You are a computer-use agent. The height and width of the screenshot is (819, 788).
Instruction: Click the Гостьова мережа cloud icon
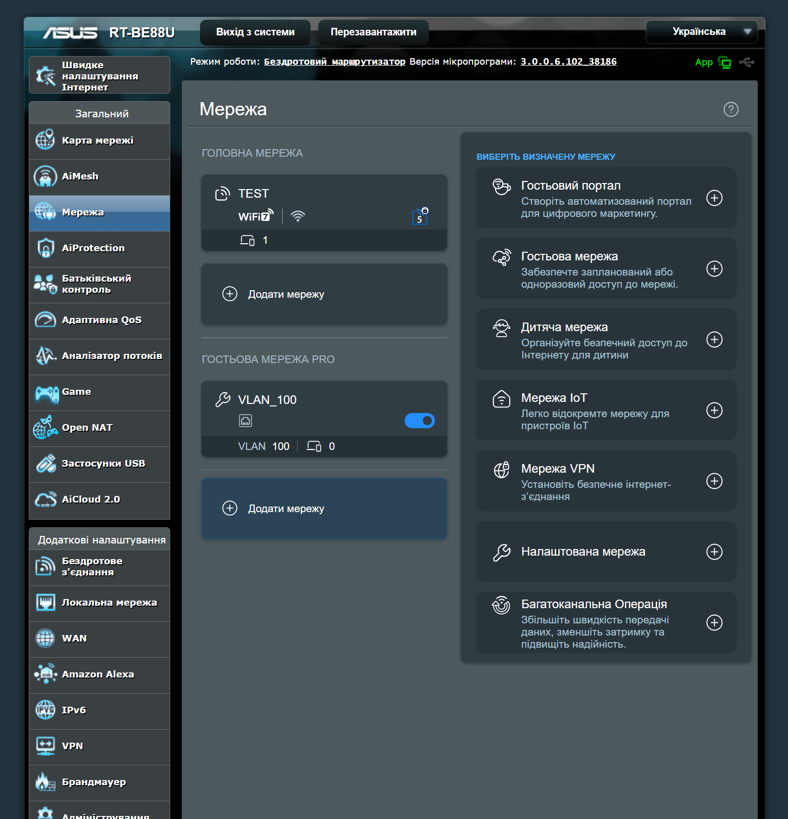pyautogui.click(x=502, y=257)
